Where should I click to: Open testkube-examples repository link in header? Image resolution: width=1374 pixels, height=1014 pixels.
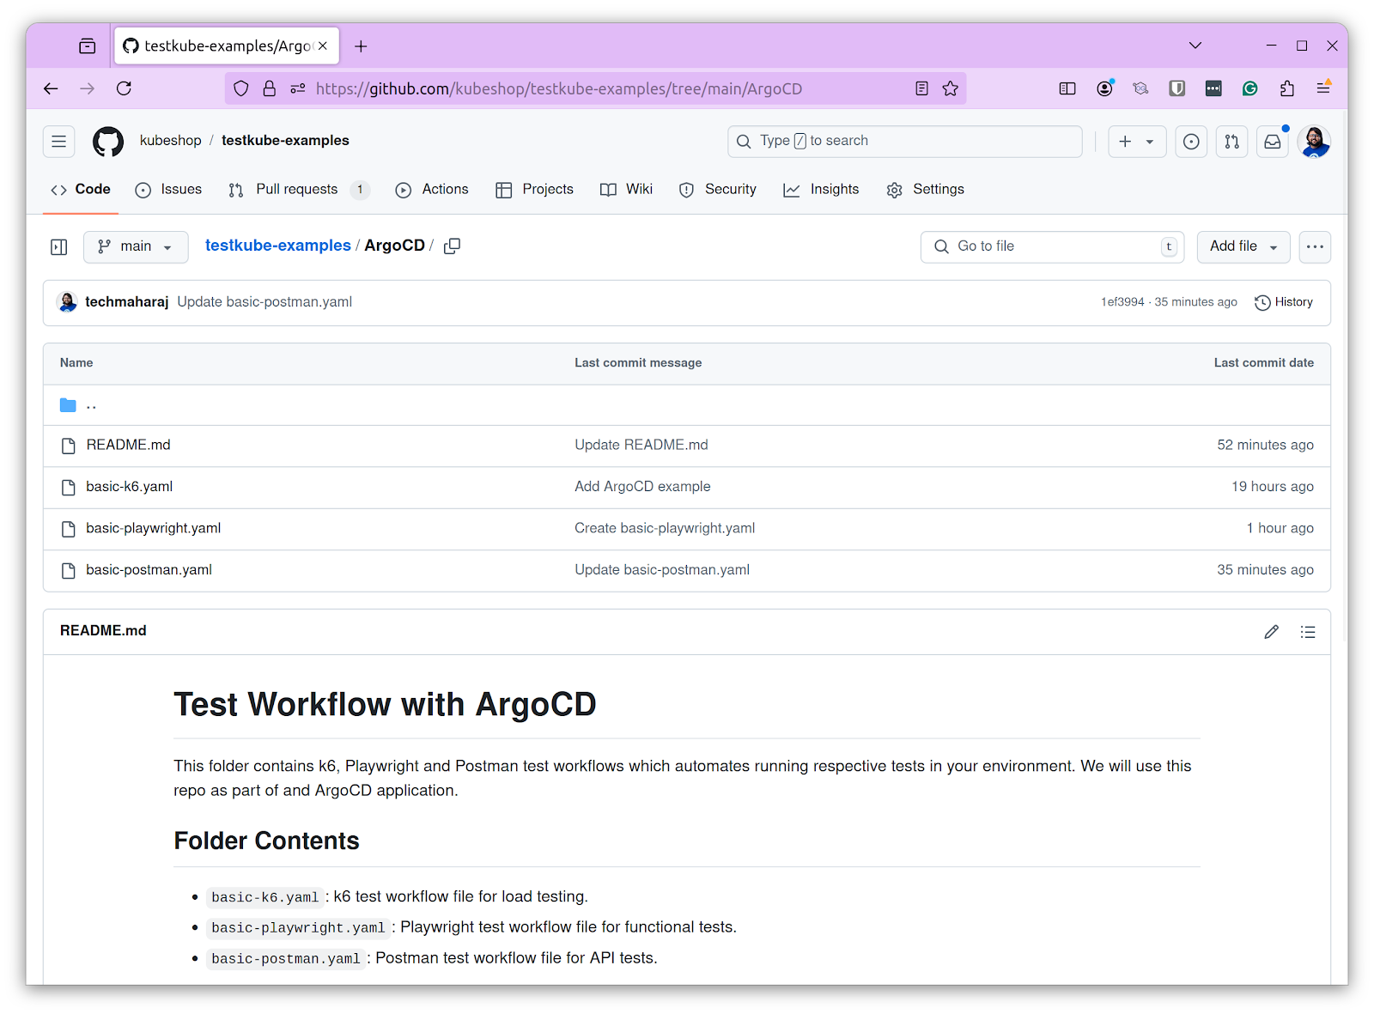(285, 141)
